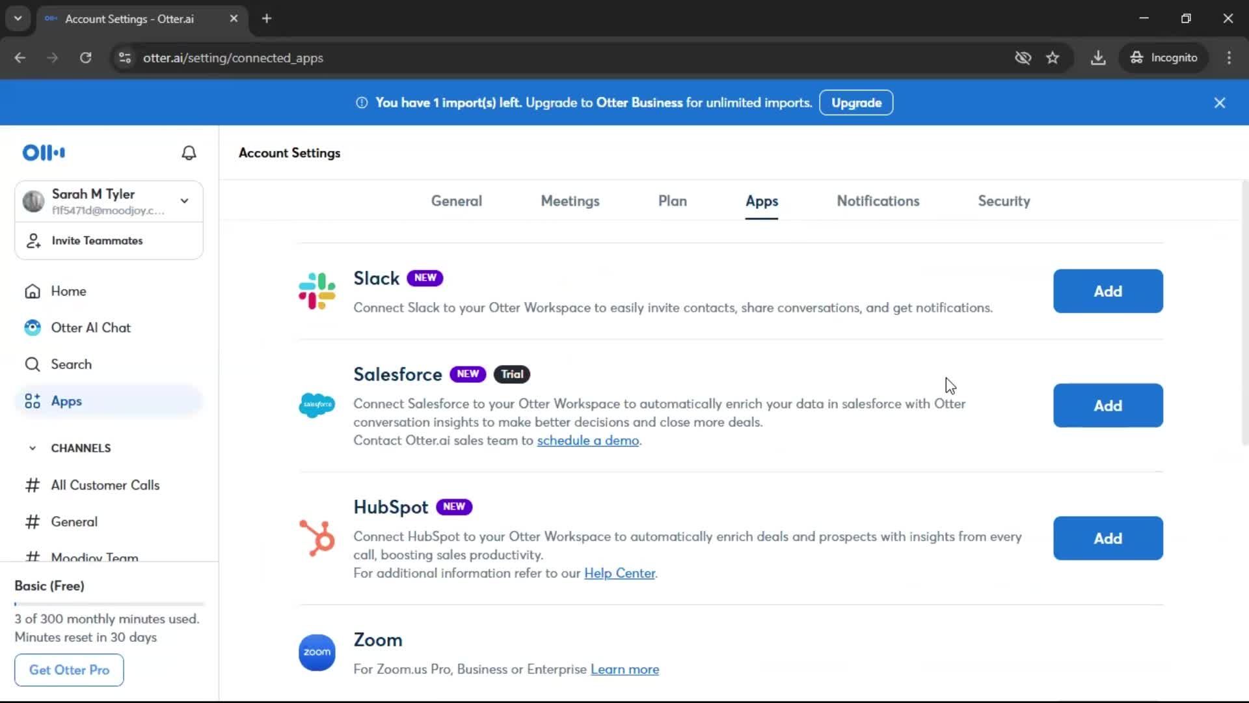This screenshot has height=703, width=1249.
Task: Switch to the Plan tab
Action: click(672, 201)
